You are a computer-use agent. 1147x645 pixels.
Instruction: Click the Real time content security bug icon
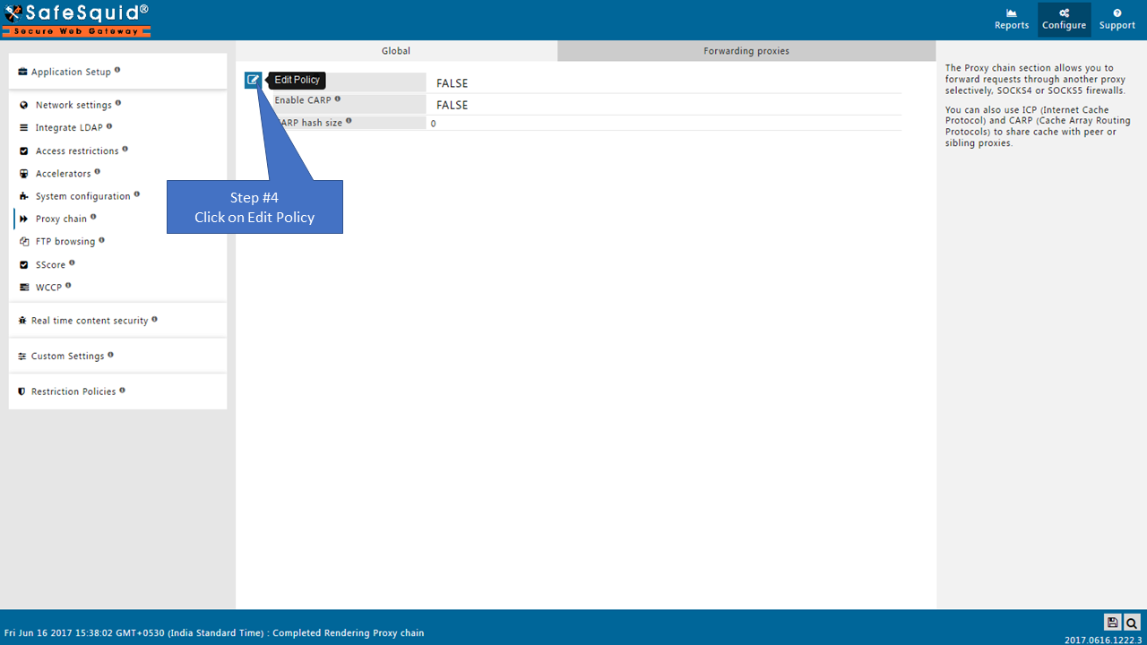coord(22,321)
